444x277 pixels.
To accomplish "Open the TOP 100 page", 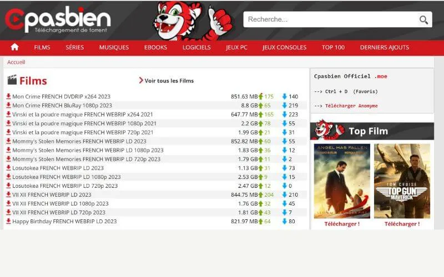I will (x=333, y=47).
